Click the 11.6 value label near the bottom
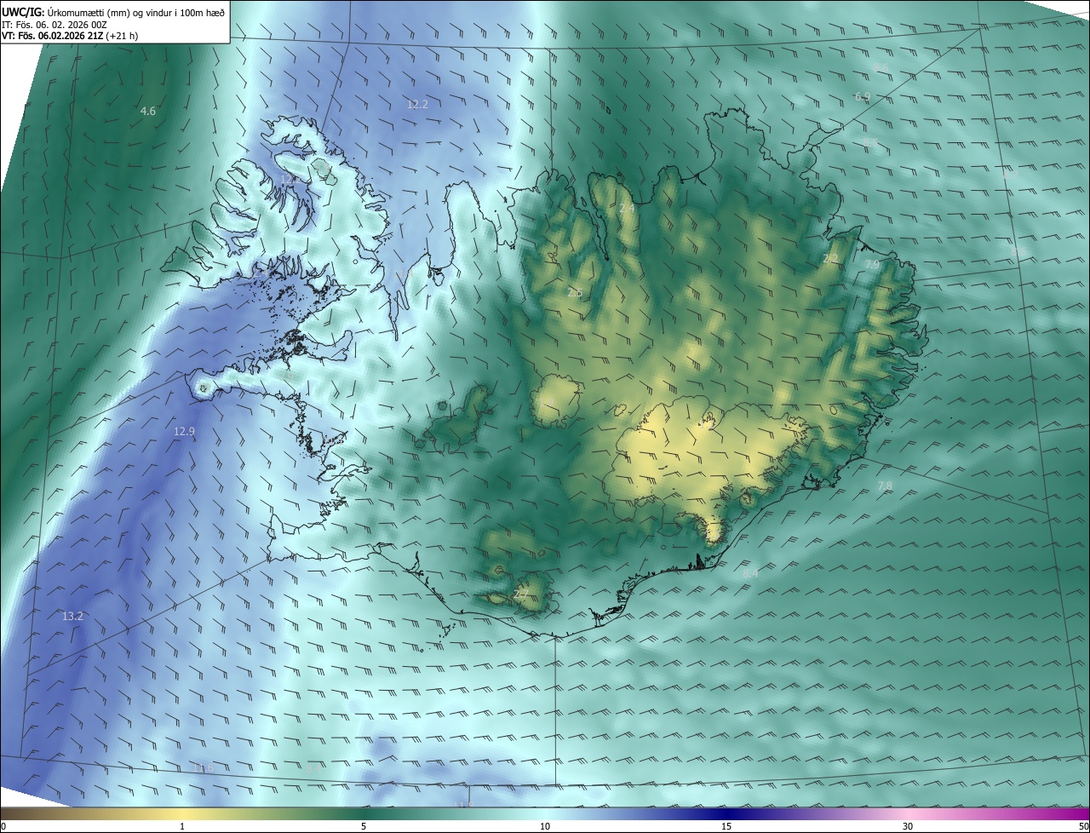 click(203, 768)
